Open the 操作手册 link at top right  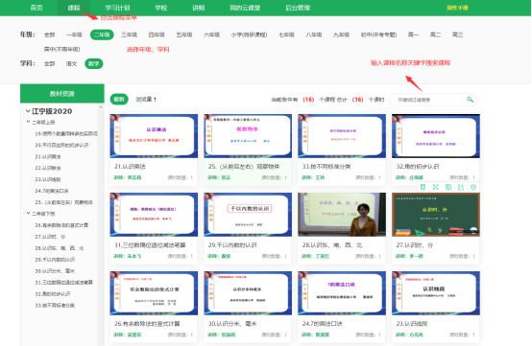(x=457, y=8)
